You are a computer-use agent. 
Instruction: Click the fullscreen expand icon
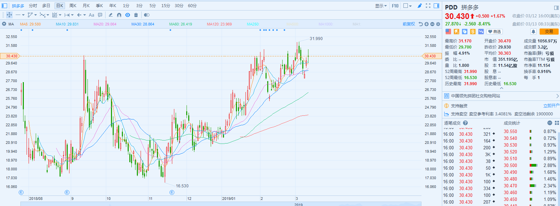pyautogui.click(x=428, y=6)
